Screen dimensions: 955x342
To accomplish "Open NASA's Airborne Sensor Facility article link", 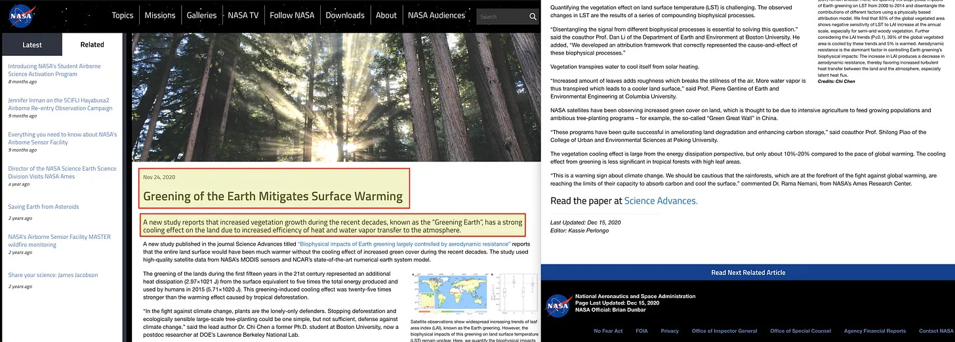I will 62,139.
